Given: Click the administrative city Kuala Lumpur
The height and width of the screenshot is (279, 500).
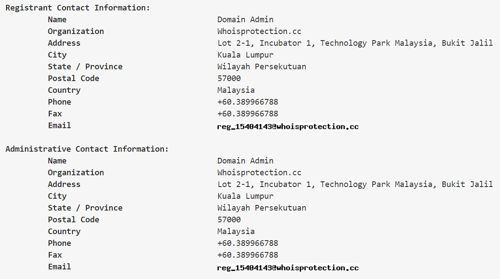Looking at the screenshot, I should pyautogui.click(x=245, y=196).
